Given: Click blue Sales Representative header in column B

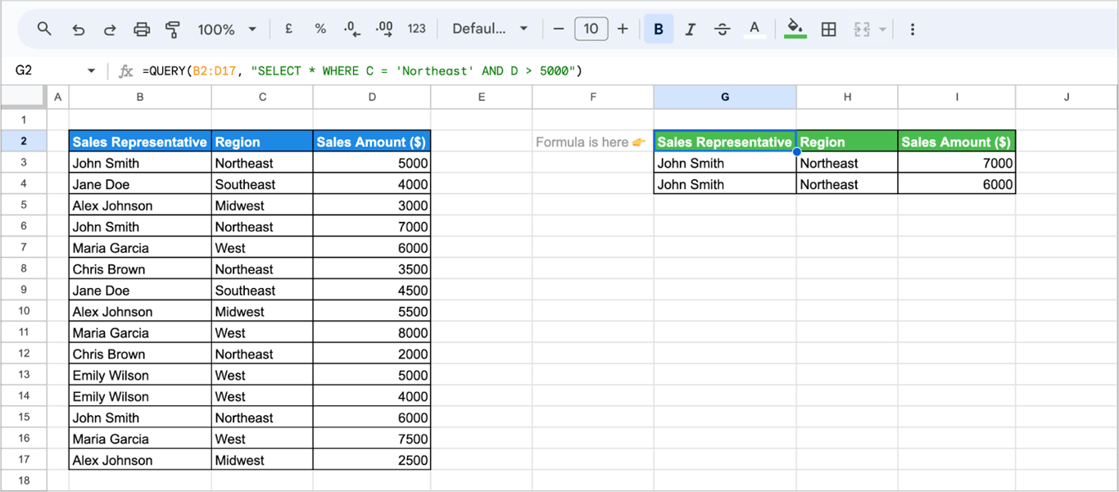Looking at the screenshot, I should [140, 142].
